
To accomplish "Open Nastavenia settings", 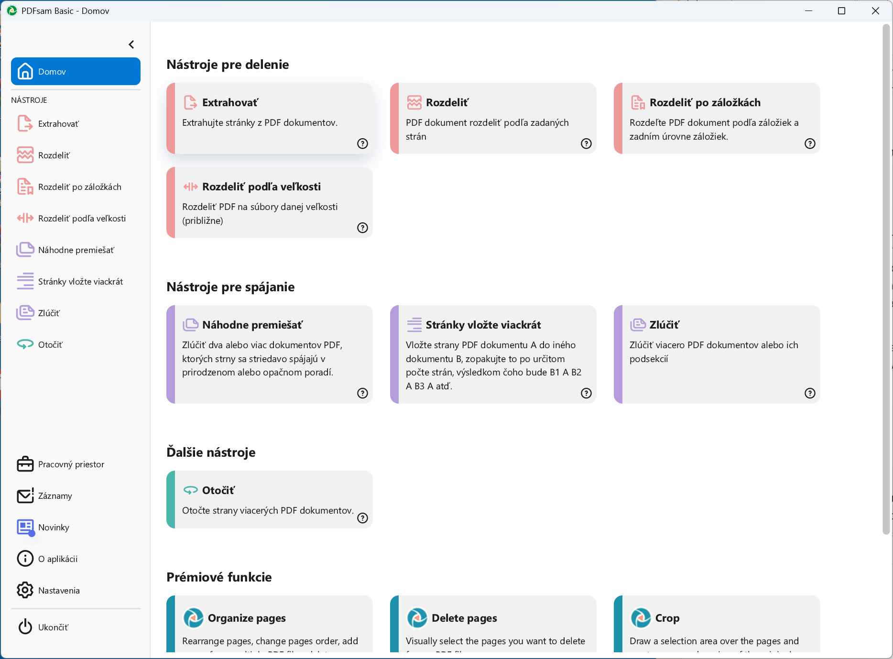I will pos(59,591).
